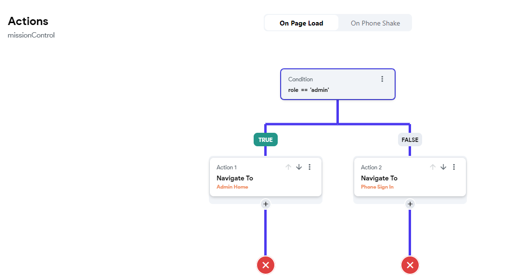Open the Admin Home navigation target
This screenshot has height=280, width=528.
click(232, 187)
